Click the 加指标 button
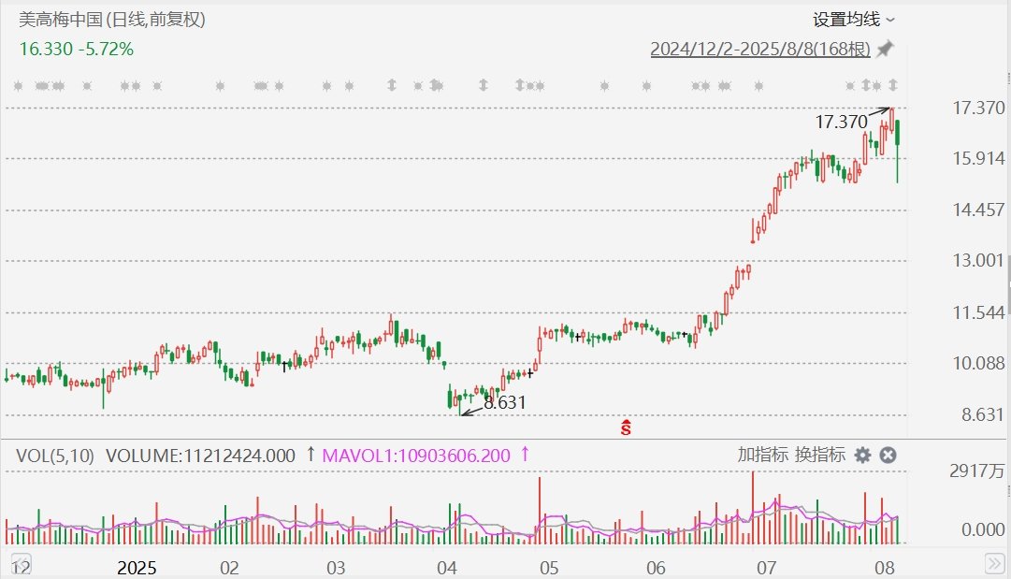The width and height of the screenshot is (1011, 579). pos(763,456)
